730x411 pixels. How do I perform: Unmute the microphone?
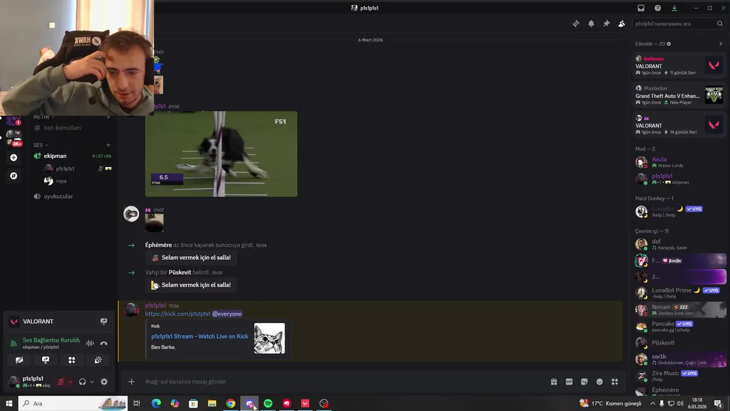60,382
